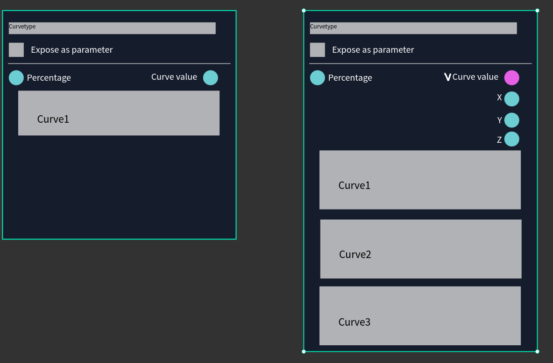Open Curvetype field in right node
Screen dimensions: 553x363
pyautogui.click(x=413, y=28)
